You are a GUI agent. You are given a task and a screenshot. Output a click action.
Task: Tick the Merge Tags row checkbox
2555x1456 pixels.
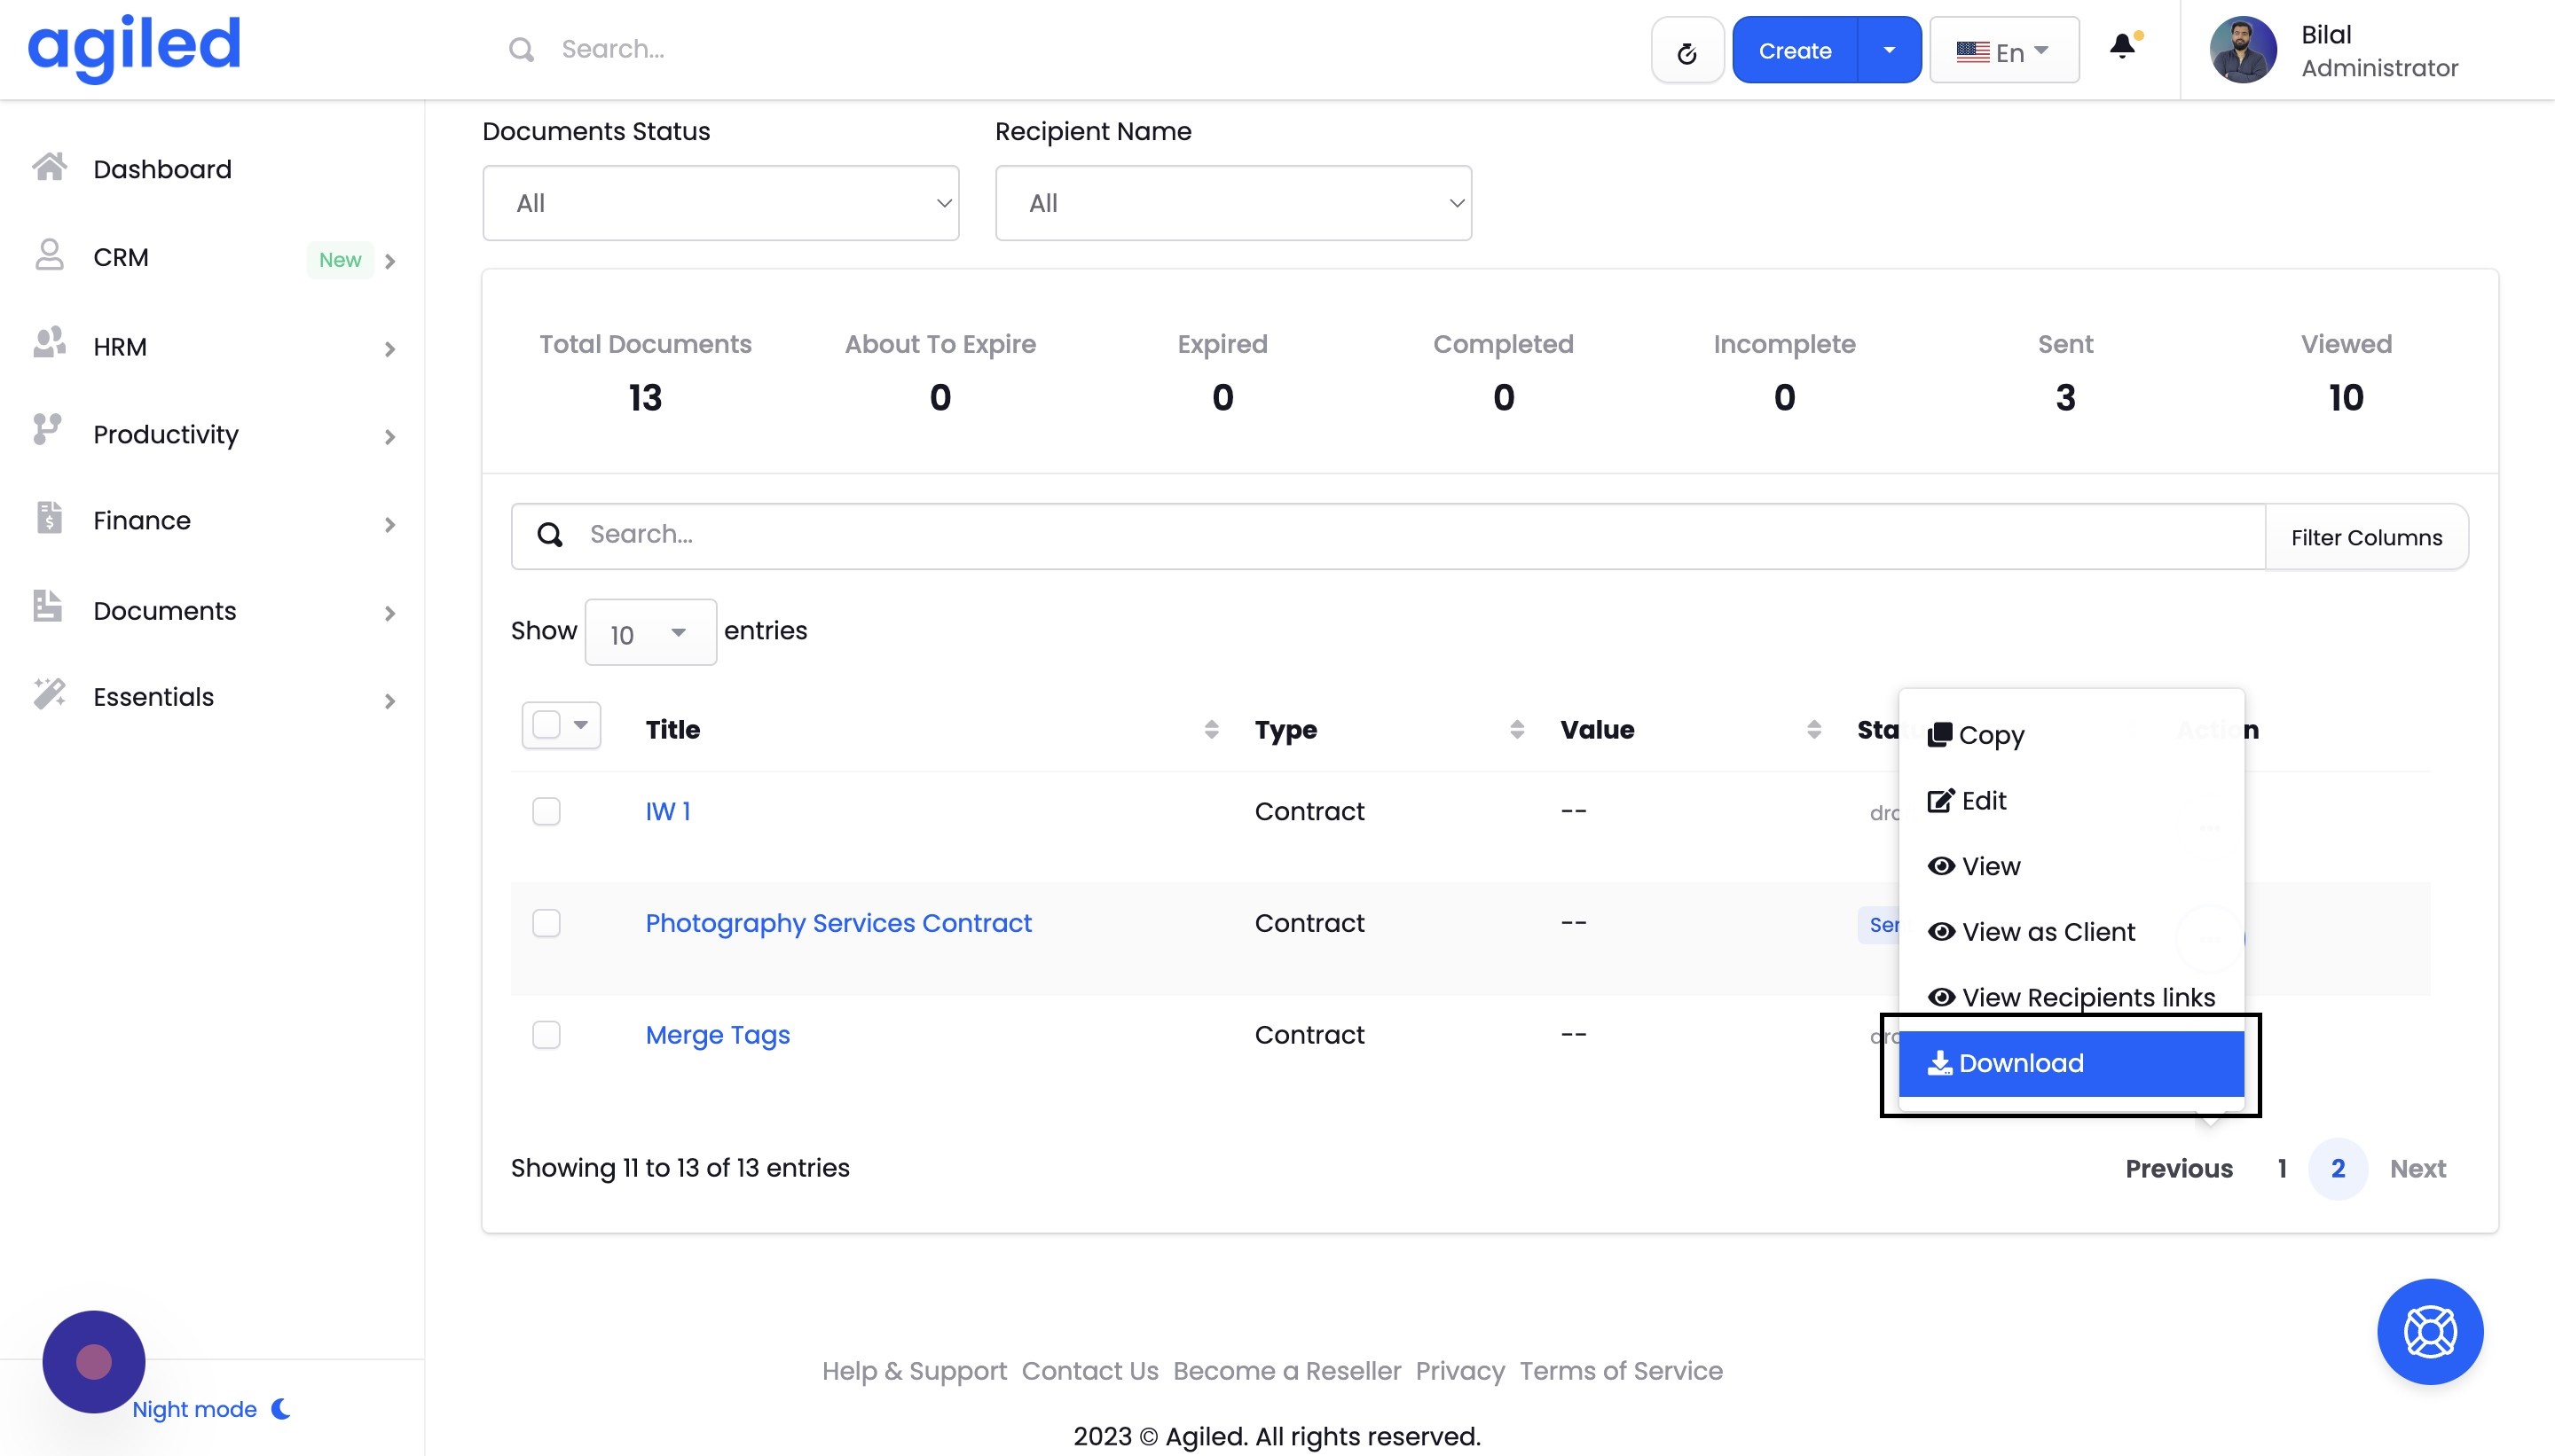coord(546,1034)
